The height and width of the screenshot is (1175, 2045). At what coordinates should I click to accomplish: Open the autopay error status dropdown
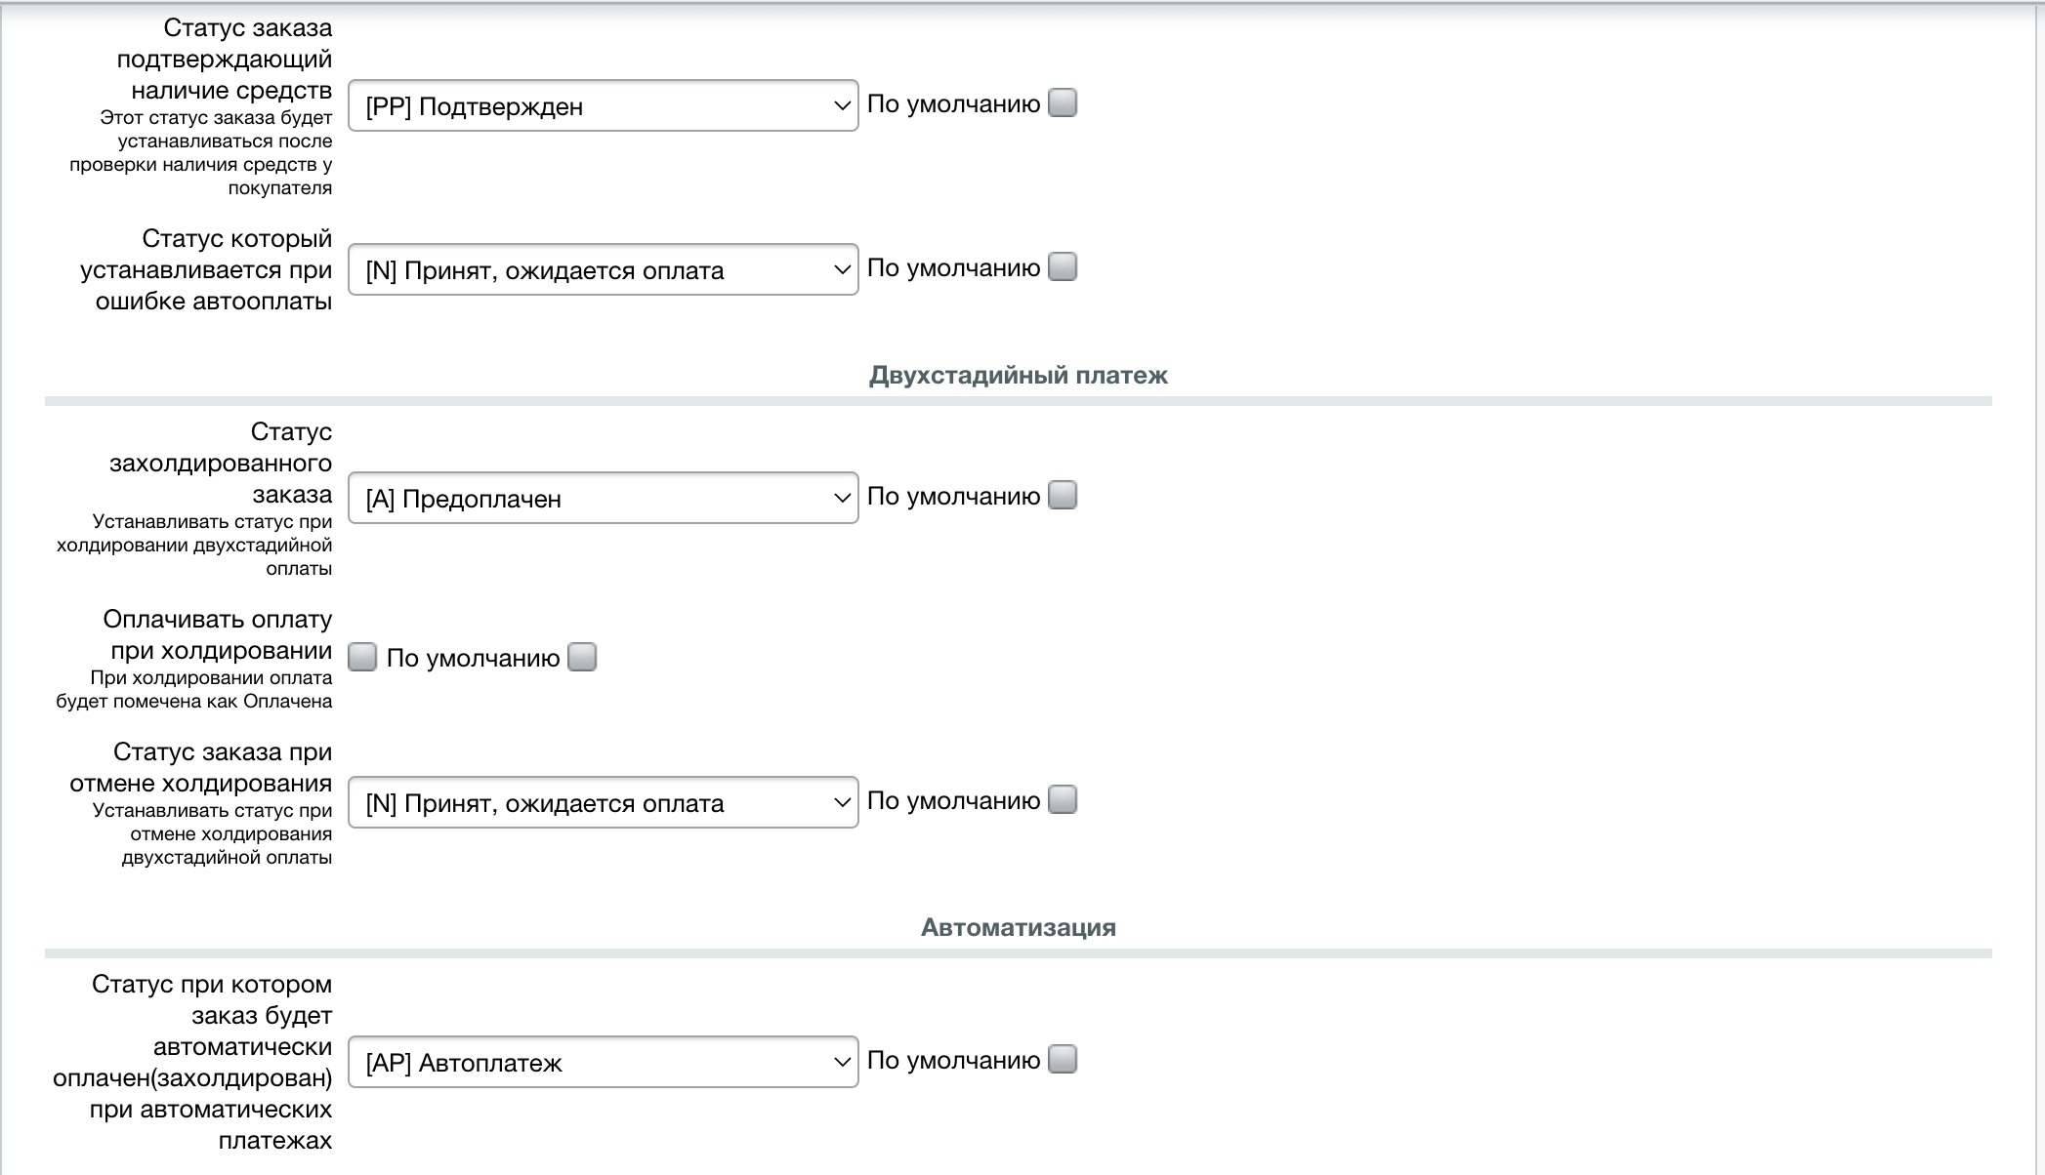[x=603, y=269]
